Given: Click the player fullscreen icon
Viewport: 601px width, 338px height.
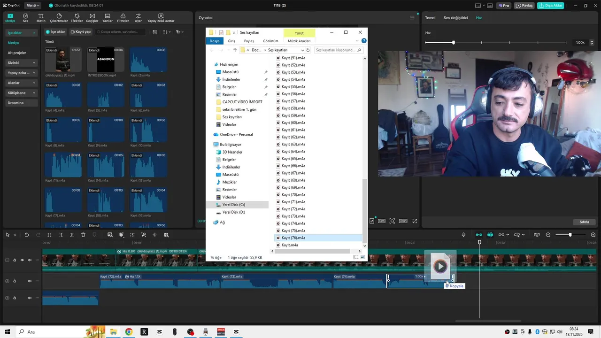Looking at the screenshot, I should (x=415, y=221).
